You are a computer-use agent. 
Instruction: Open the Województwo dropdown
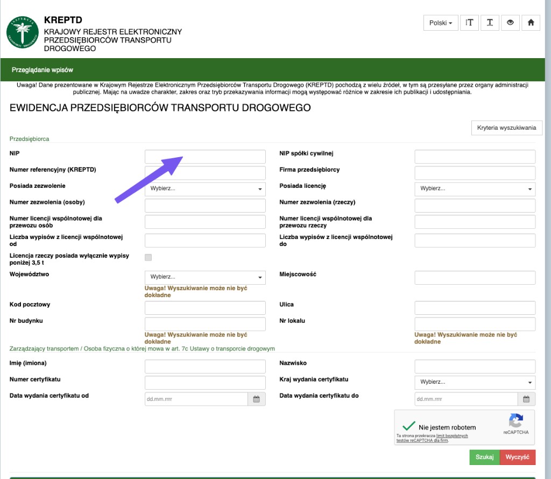click(205, 277)
